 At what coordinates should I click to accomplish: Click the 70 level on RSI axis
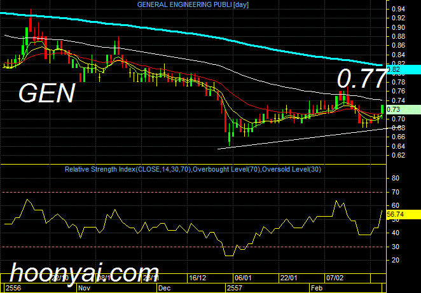click(x=395, y=192)
